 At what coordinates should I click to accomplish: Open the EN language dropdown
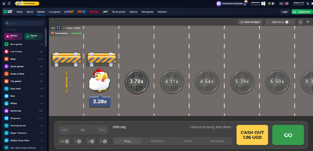(x=284, y=3)
